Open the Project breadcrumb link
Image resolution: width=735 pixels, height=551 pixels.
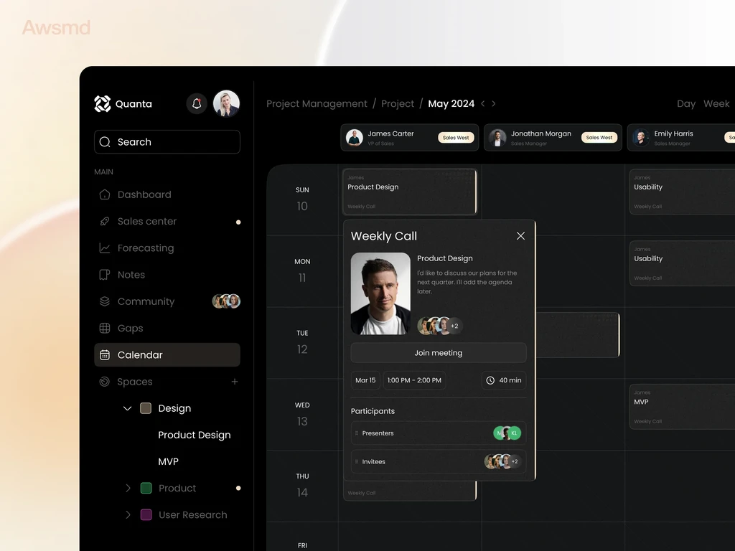(398, 103)
